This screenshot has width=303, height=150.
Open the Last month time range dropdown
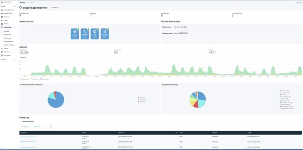point(56,8)
